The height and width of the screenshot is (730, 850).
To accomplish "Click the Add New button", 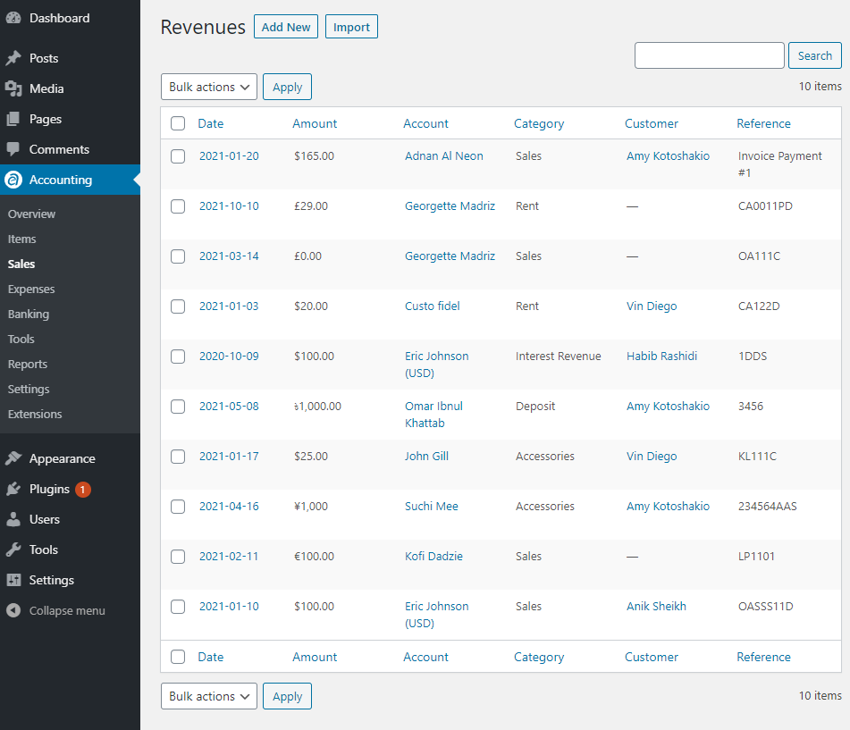I will [286, 27].
